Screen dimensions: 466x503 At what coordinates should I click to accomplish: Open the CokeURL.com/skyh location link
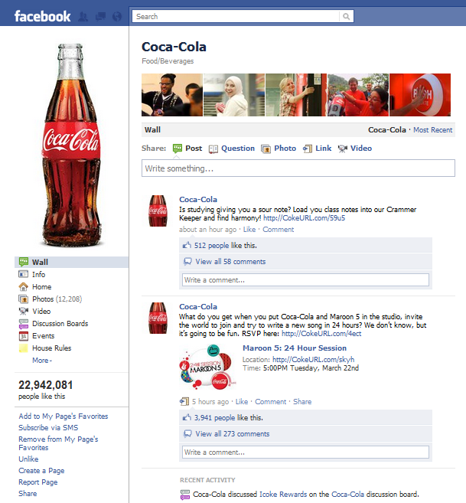[x=313, y=360]
